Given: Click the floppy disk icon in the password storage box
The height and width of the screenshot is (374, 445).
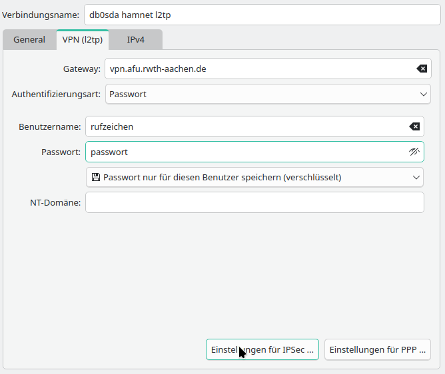Looking at the screenshot, I should (96, 177).
